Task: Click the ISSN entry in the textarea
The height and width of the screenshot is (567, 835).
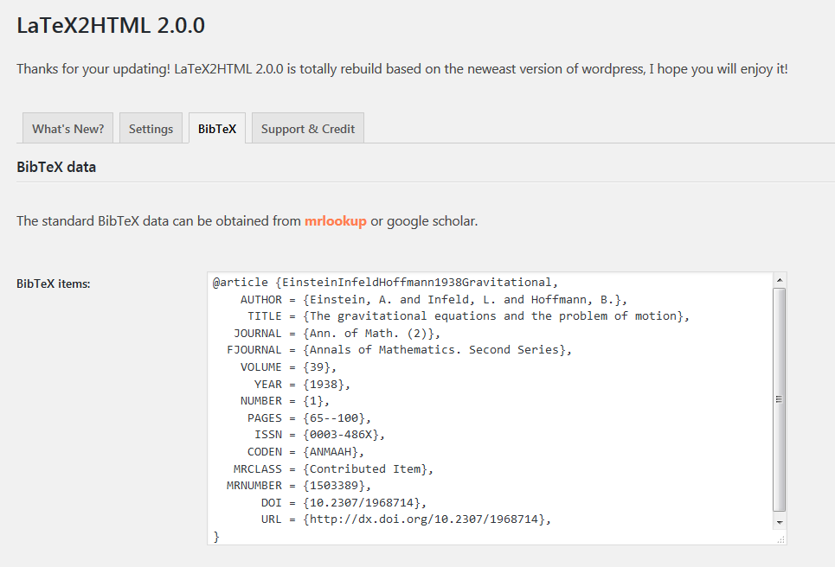Action: click(319, 435)
